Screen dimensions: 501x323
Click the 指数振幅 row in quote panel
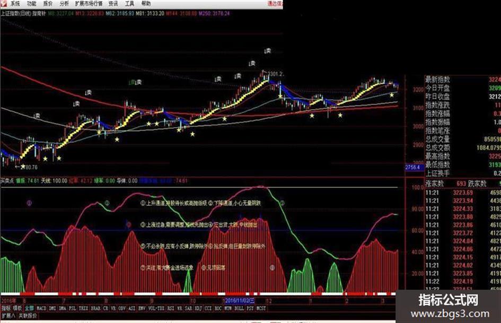tap(463, 122)
